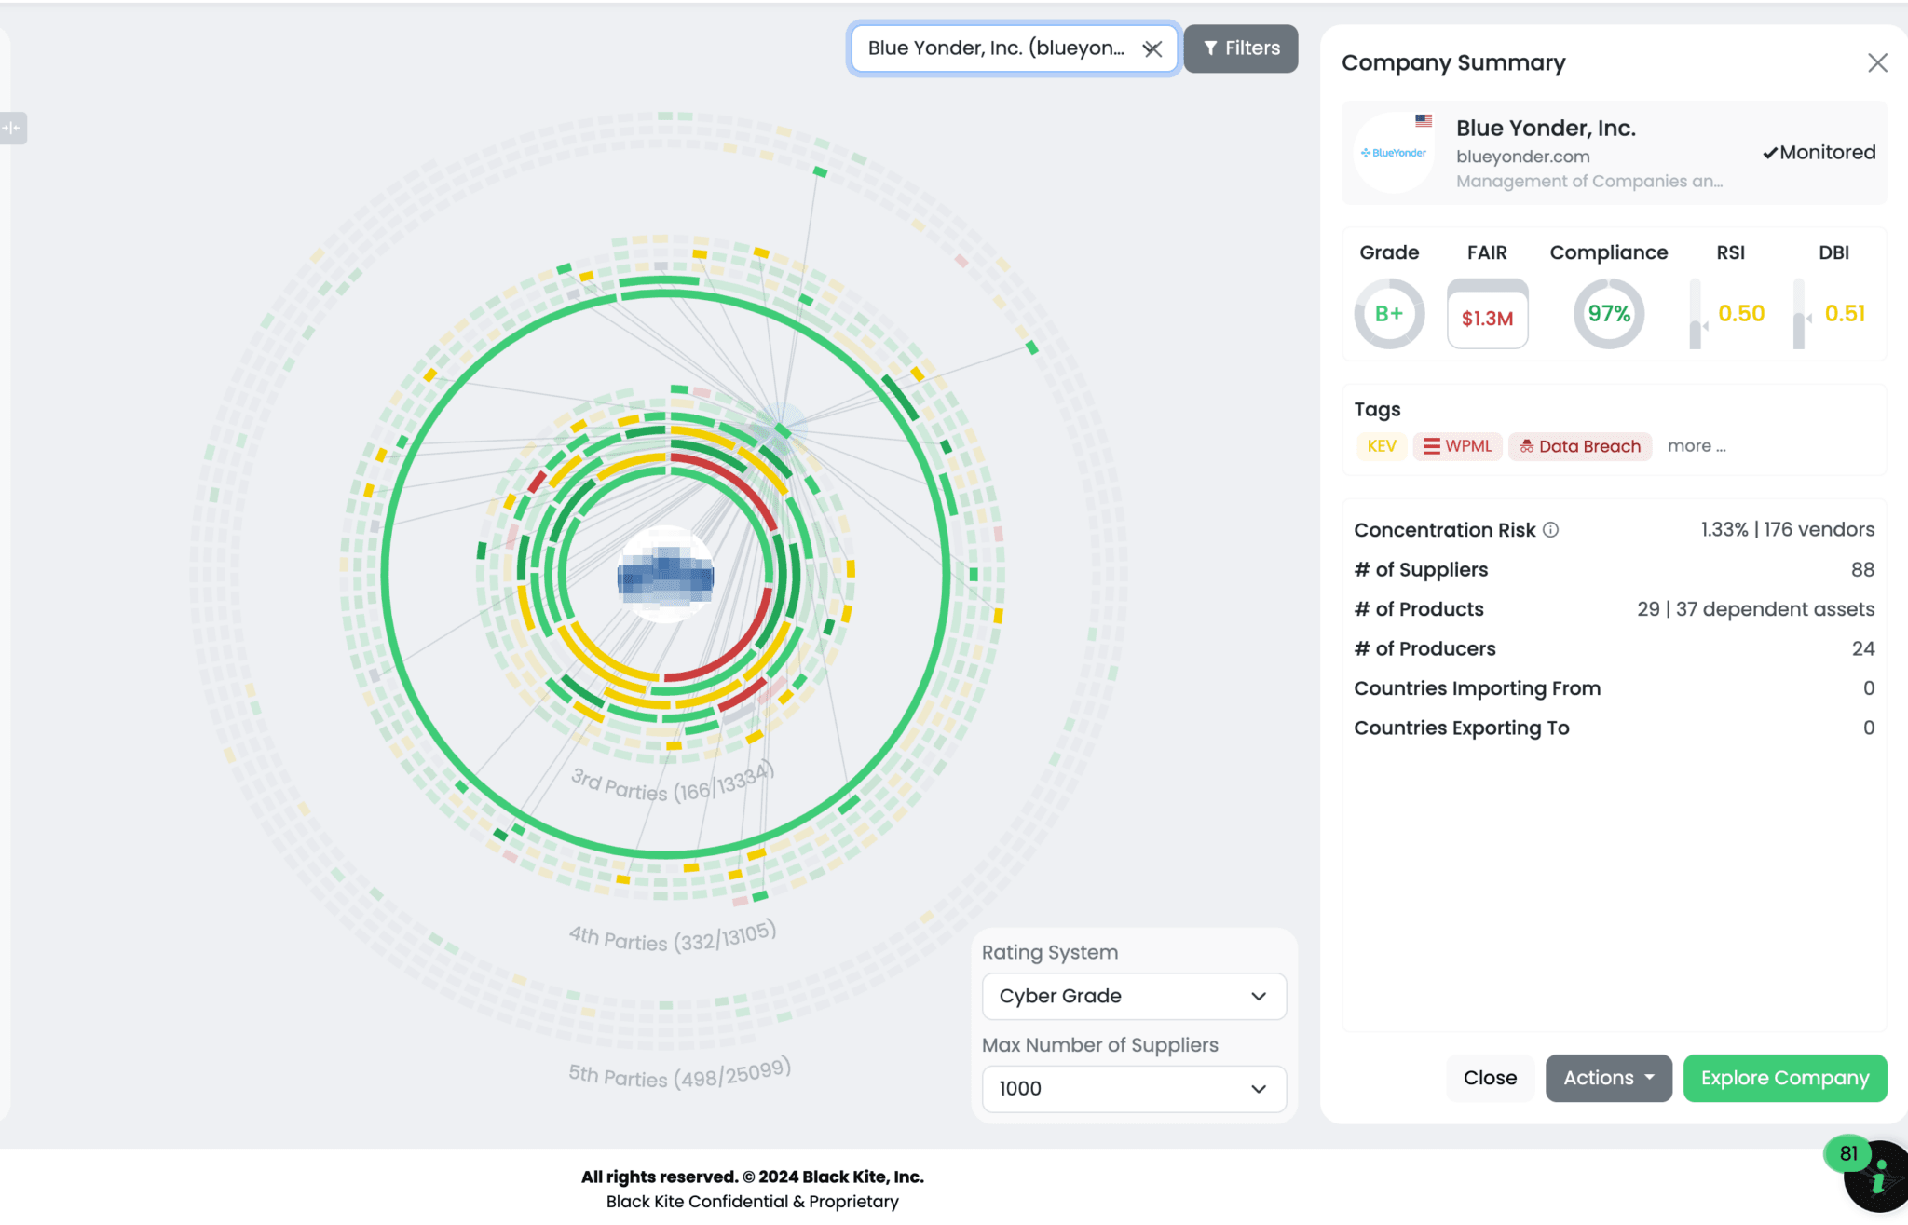Click the spy-hat icon on the Data Breach tag

point(1525,446)
